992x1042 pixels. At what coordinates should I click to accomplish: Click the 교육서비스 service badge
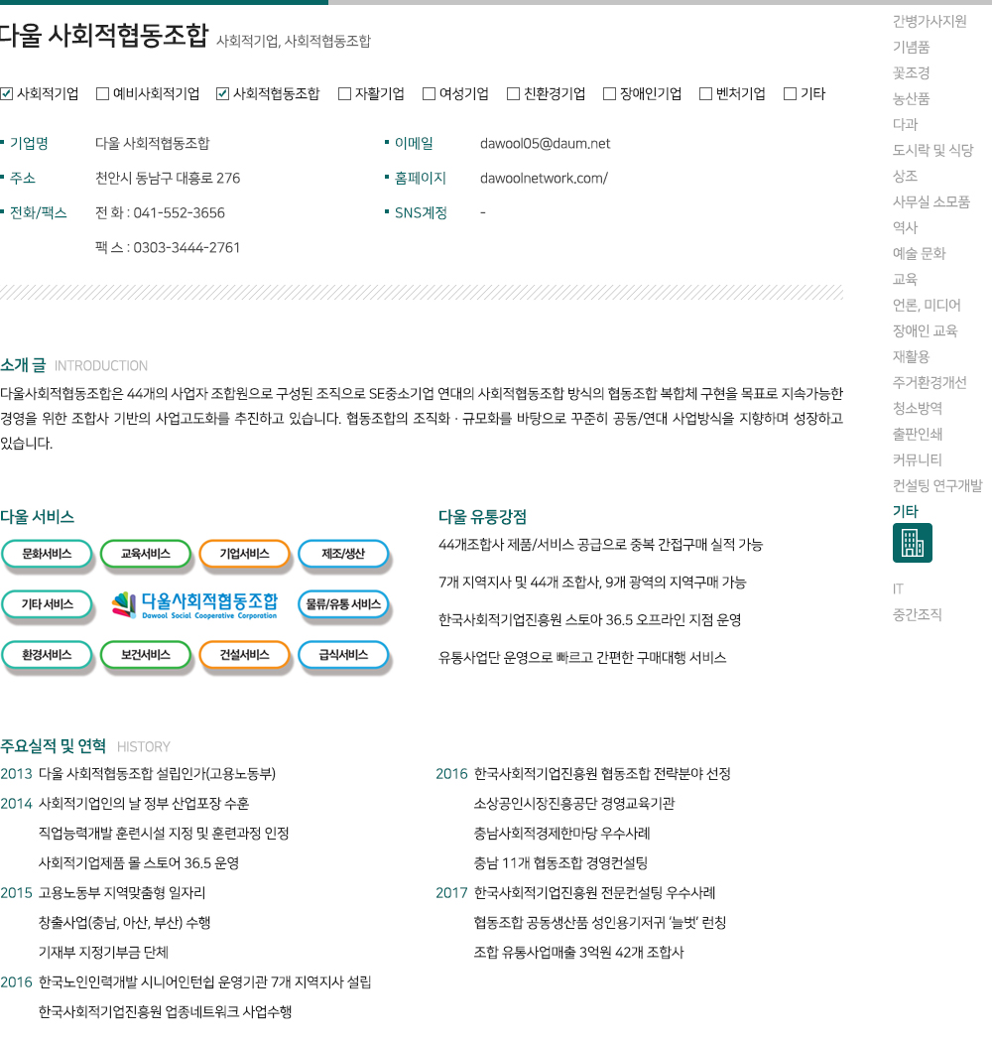coord(146,554)
